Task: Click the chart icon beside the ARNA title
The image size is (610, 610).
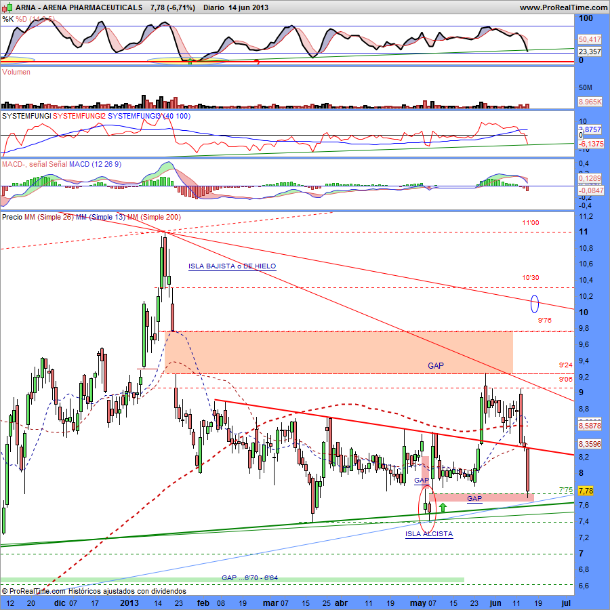Action: click(x=7, y=7)
